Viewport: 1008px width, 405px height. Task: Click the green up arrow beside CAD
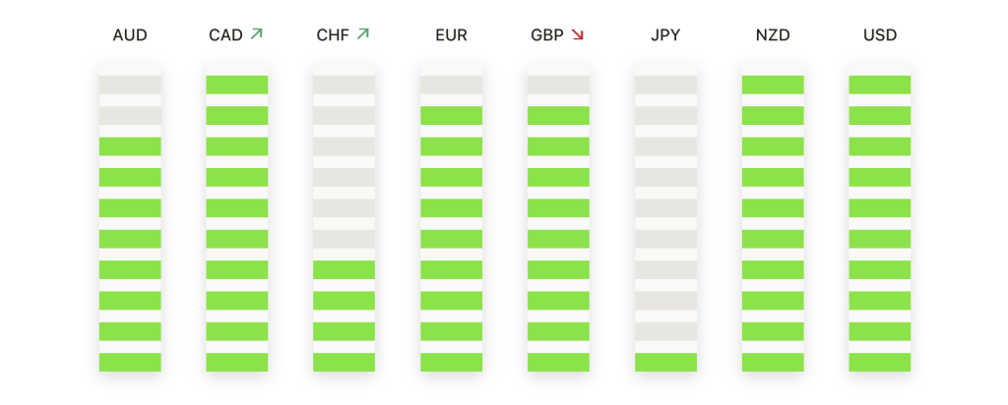pos(257,34)
